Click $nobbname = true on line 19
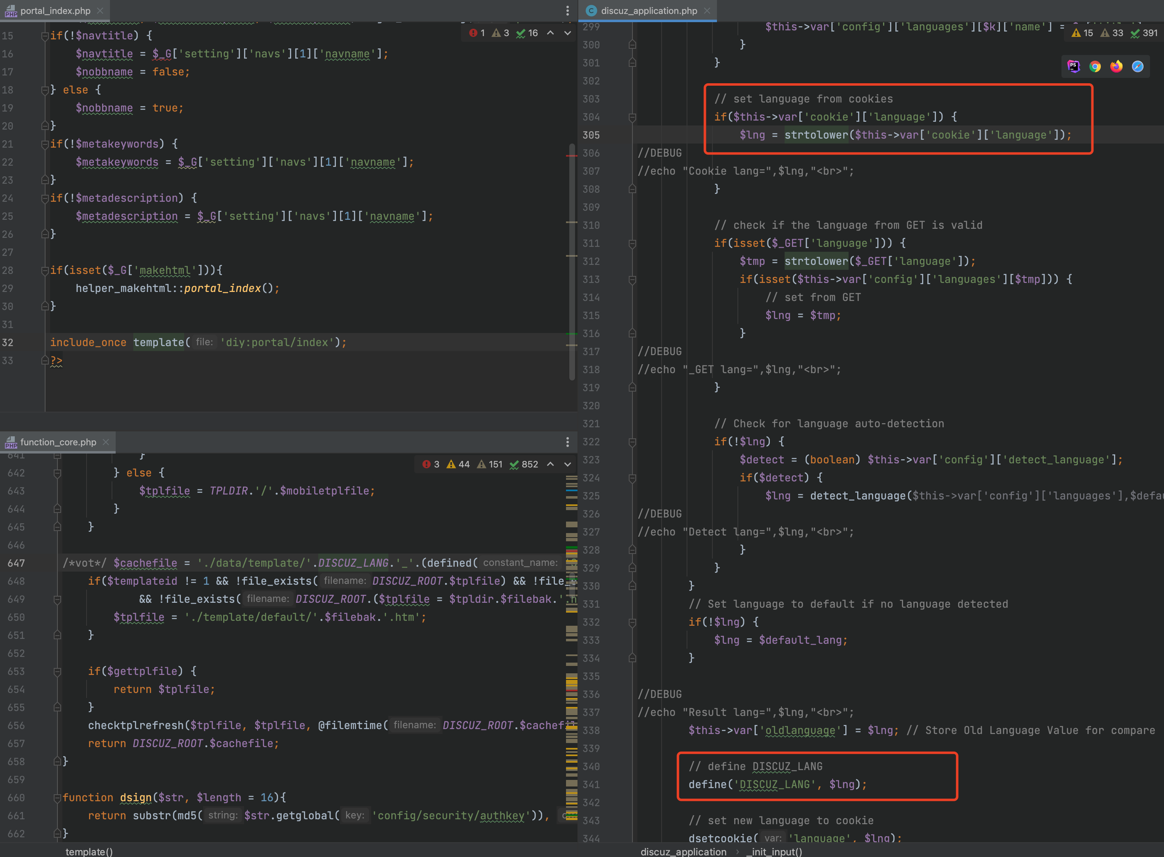Viewport: 1164px width, 857px height. click(129, 108)
